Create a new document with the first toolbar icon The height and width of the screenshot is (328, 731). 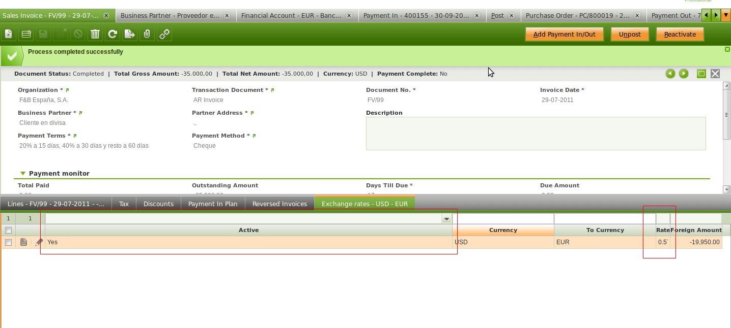click(9, 35)
